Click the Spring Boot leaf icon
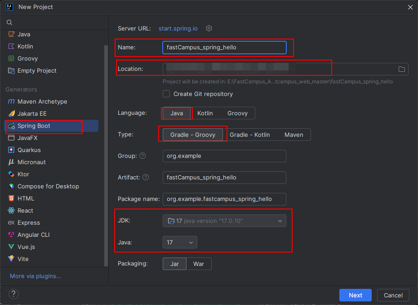Viewport: 418px width, 305px height. click(x=11, y=126)
